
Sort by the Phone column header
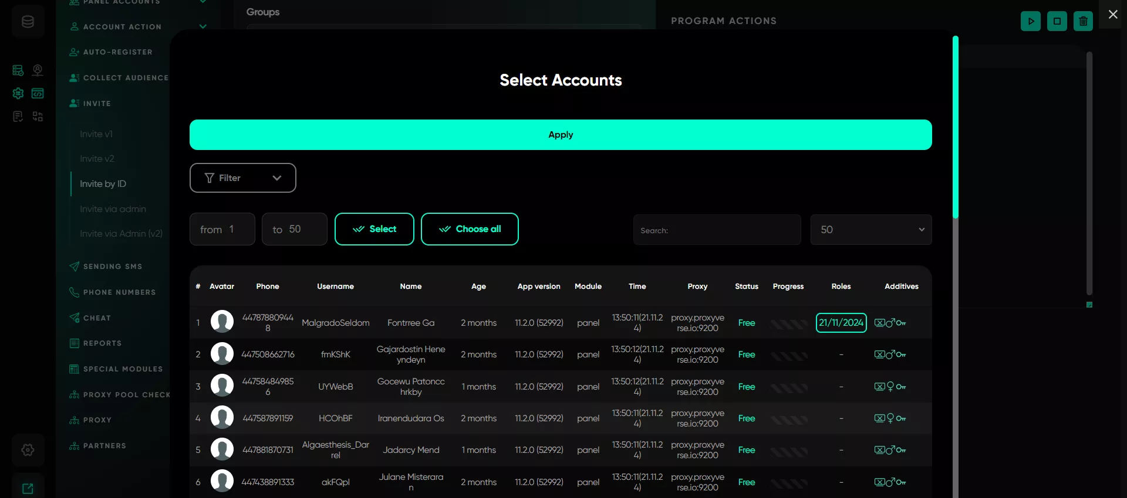tap(268, 286)
